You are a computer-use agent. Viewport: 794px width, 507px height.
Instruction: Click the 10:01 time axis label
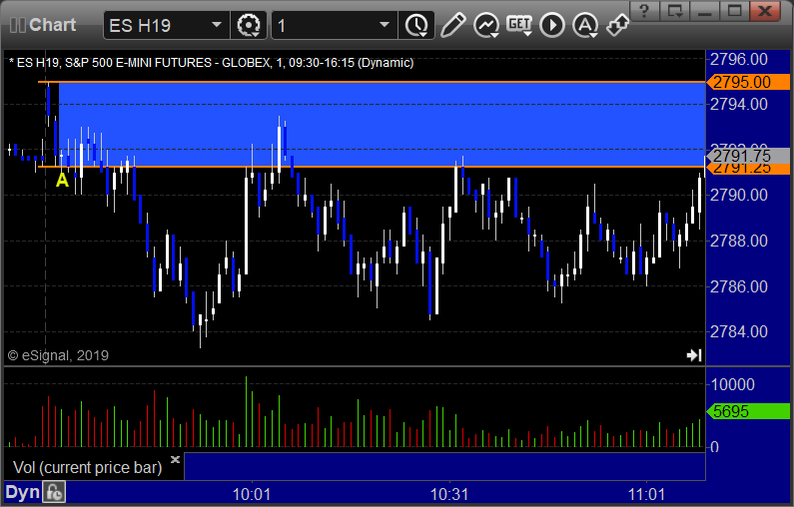click(252, 494)
